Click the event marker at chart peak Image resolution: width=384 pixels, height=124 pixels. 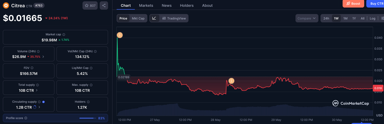coord(120,35)
